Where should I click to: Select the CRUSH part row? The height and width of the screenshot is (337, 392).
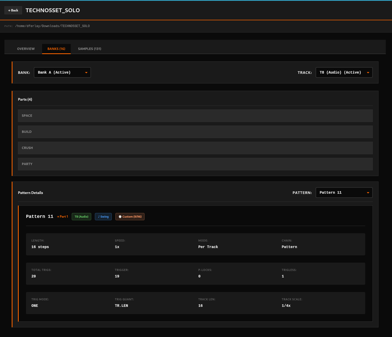[195, 148]
